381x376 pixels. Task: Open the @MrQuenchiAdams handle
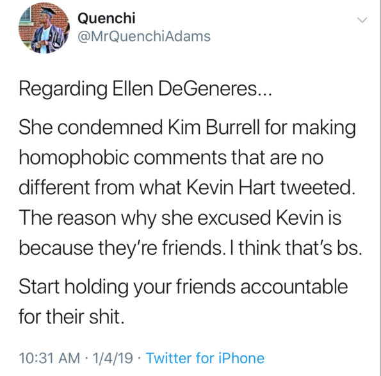coord(144,37)
